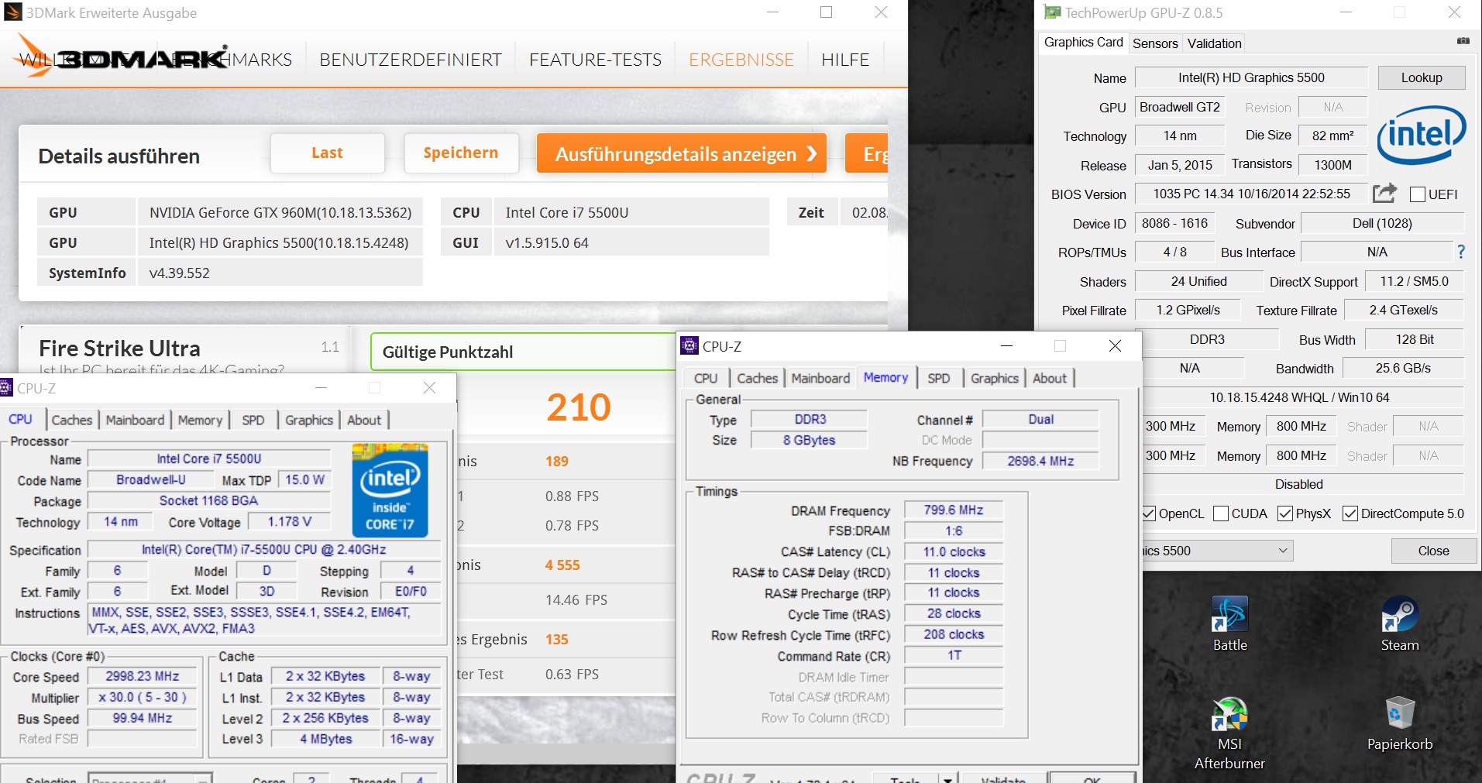Switch to the Sensors tab in GPU-Z

coord(1154,43)
